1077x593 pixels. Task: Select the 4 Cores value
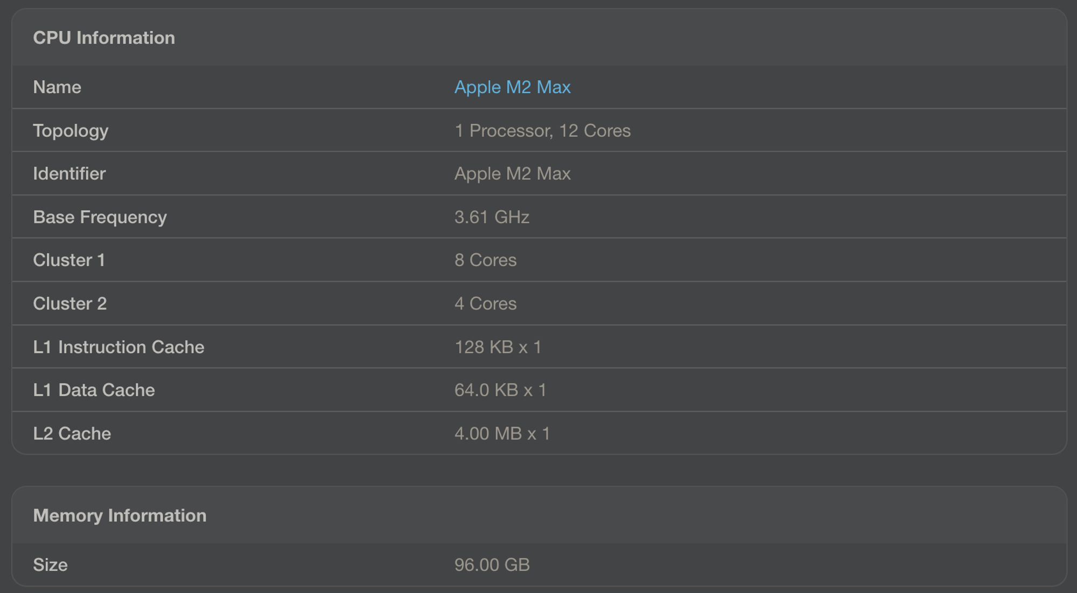(x=485, y=304)
